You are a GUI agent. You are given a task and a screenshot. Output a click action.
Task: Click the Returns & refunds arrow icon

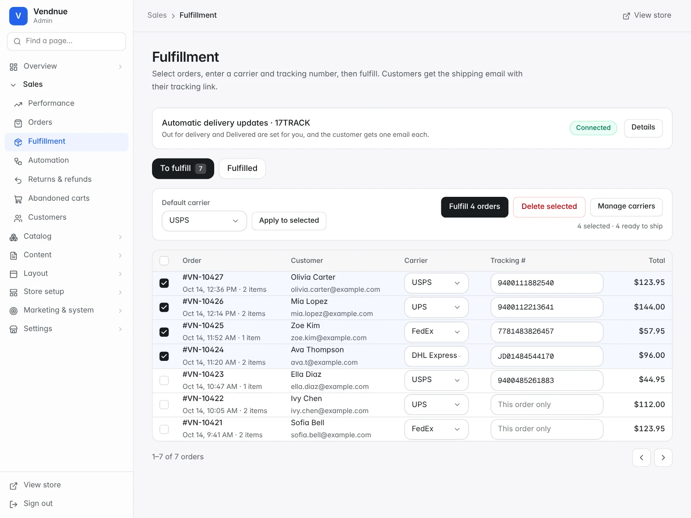click(18, 180)
